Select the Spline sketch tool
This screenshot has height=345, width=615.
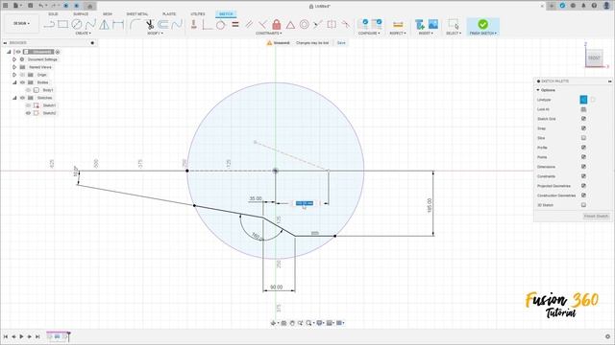pos(90,25)
